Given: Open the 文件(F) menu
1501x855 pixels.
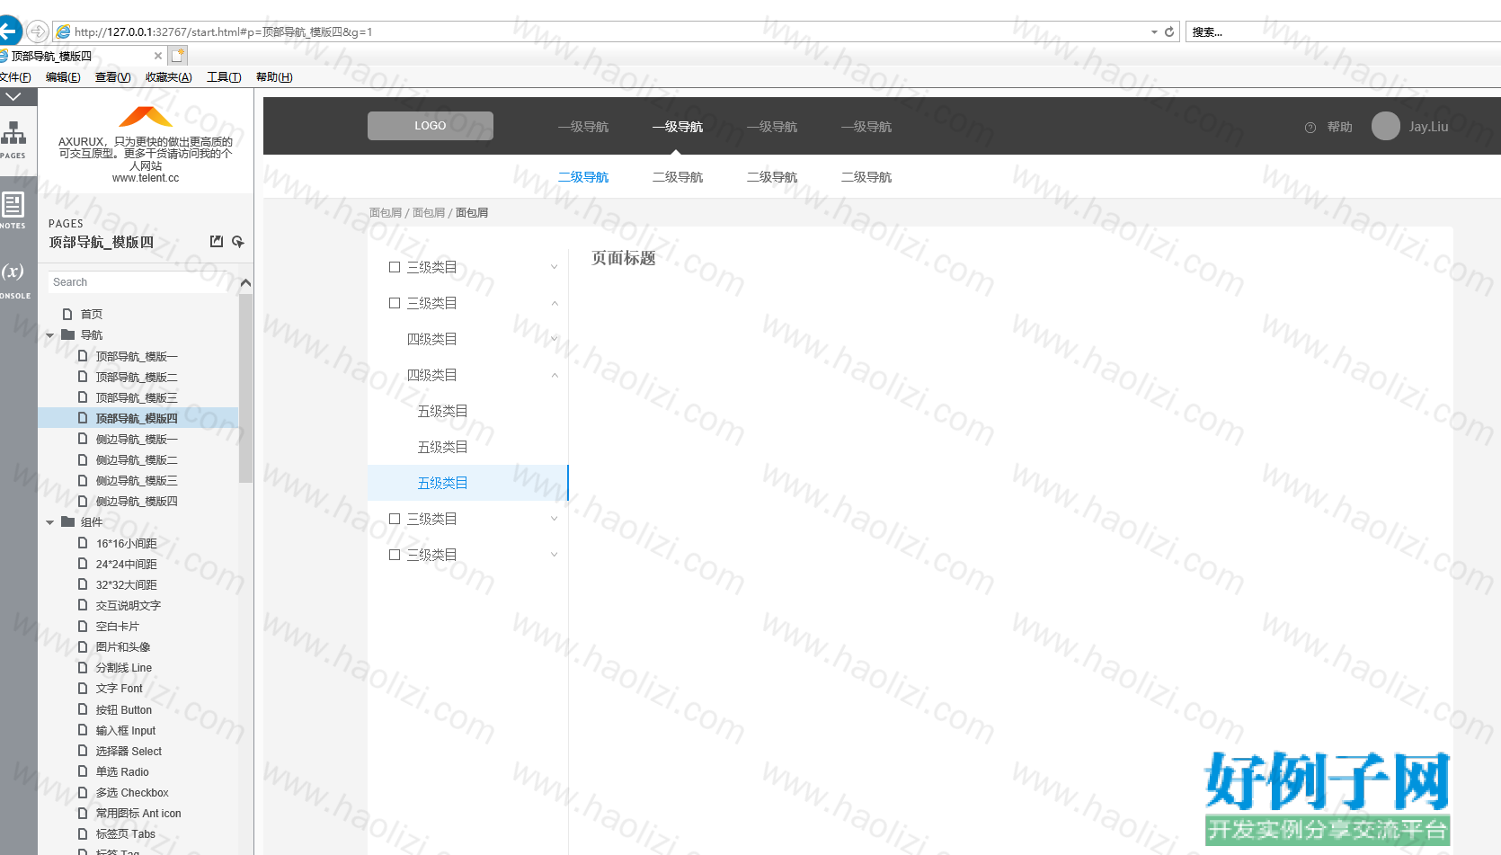Looking at the screenshot, I should [x=15, y=77].
